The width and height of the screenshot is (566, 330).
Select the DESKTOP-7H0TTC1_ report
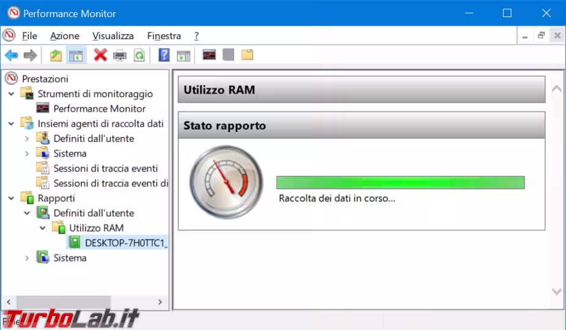click(127, 243)
